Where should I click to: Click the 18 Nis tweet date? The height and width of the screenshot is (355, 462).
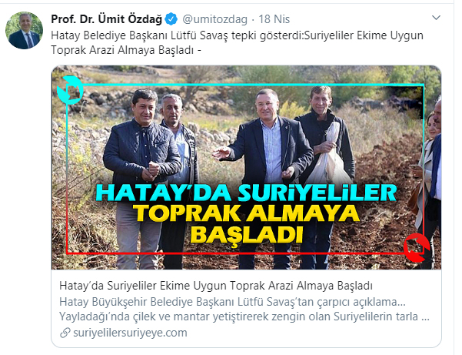click(274, 19)
